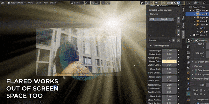Move flare down in the list
The width and height of the screenshot is (209, 104).
coord(179,34)
